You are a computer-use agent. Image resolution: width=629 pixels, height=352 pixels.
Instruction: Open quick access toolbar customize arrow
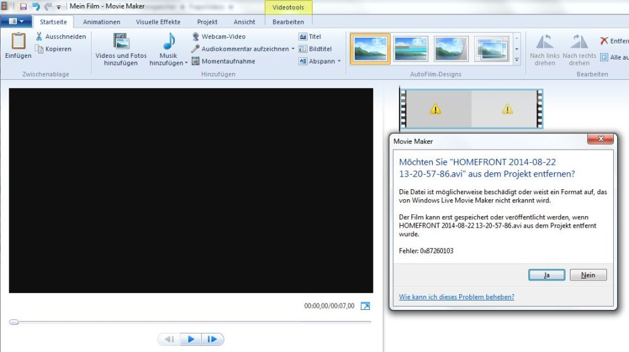pos(58,7)
